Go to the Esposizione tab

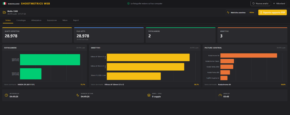pyautogui.click(x=52, y=20)
